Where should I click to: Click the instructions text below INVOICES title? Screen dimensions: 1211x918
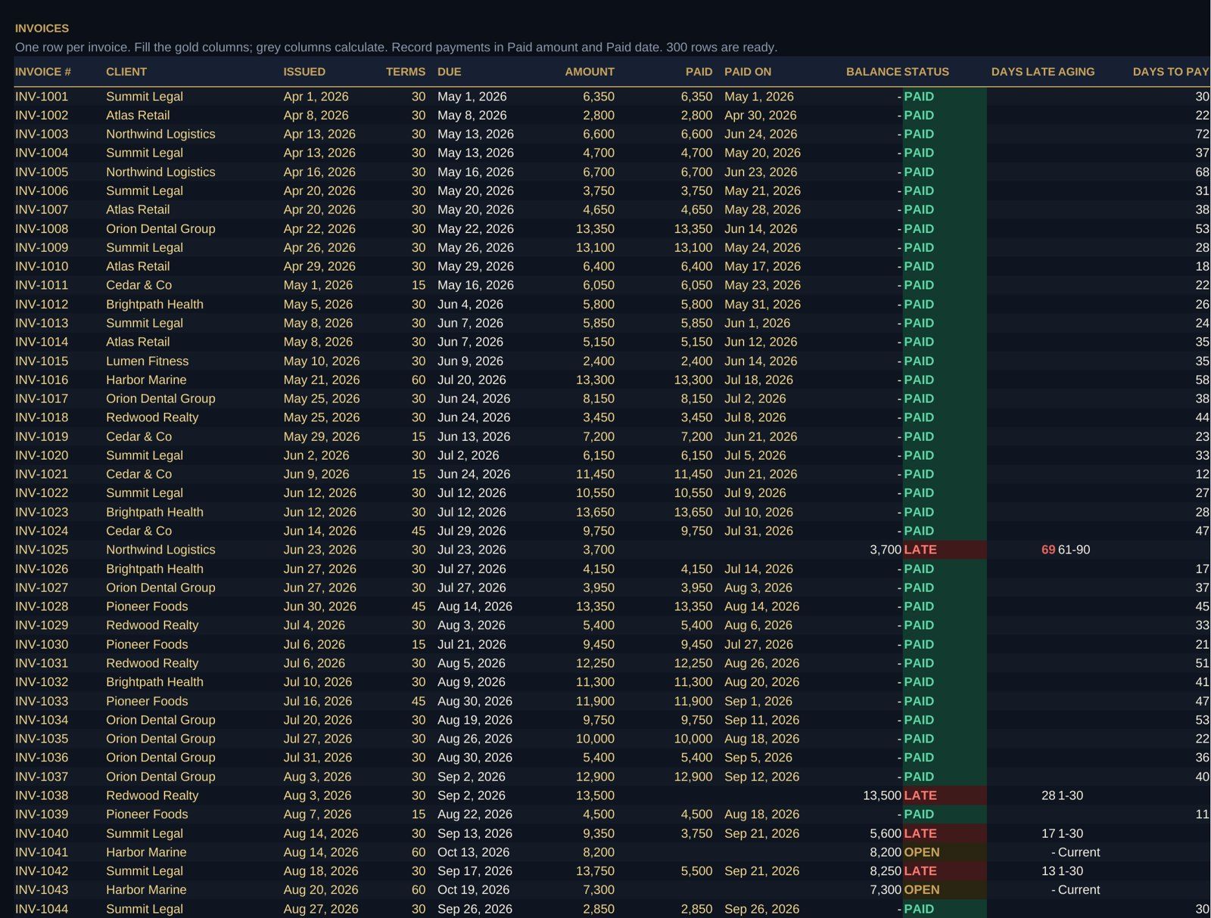click(396, 47)
